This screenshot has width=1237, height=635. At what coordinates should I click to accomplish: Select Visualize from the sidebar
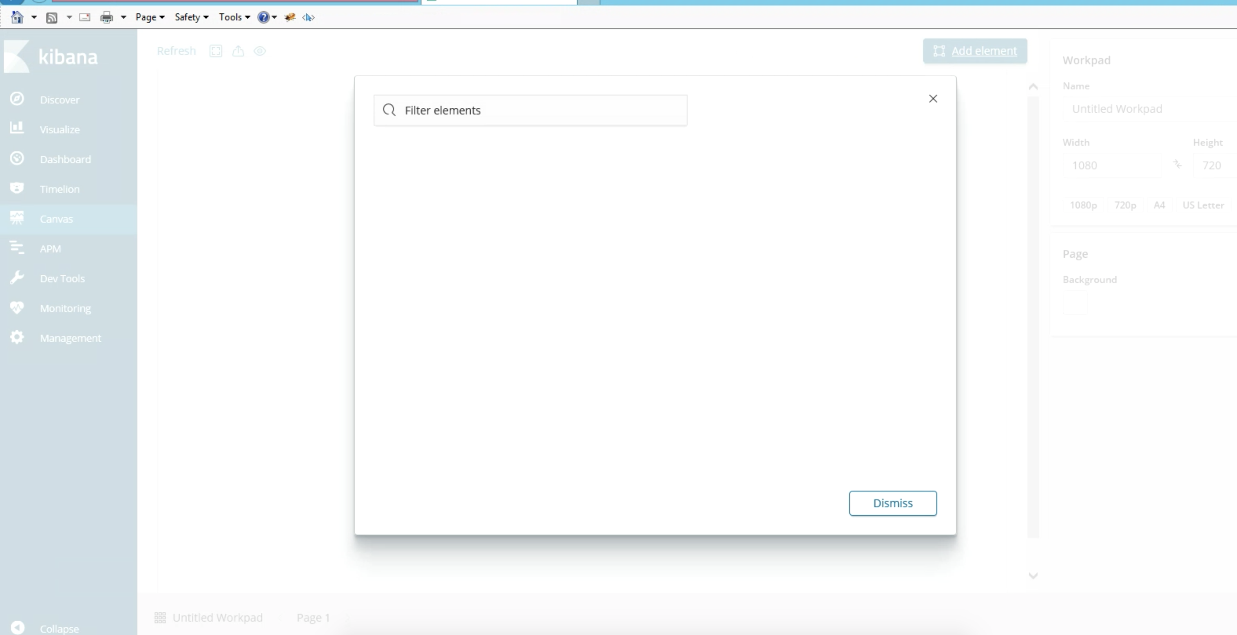click(59, 129)
